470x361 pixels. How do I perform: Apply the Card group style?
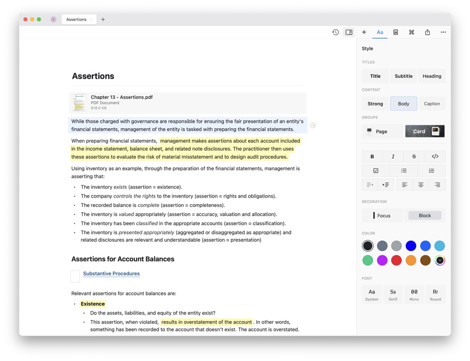tap(424, 131)
